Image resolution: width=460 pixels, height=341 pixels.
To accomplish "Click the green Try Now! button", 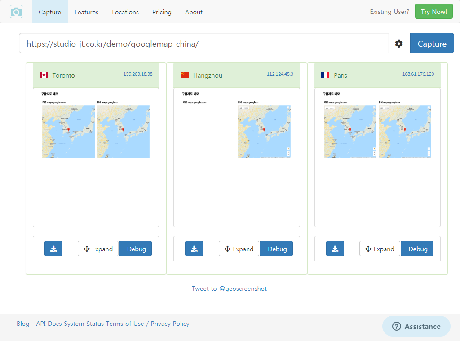I will pos(433,12).
